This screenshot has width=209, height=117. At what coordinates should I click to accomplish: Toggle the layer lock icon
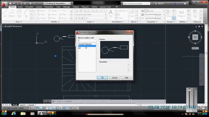(x=82, y=18)
